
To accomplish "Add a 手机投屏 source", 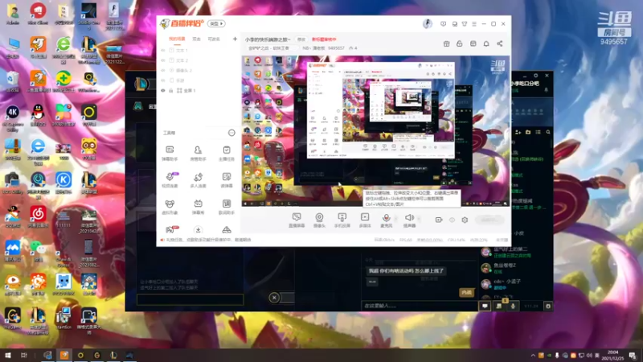I will pyautogui.click(x=342, y=220).
